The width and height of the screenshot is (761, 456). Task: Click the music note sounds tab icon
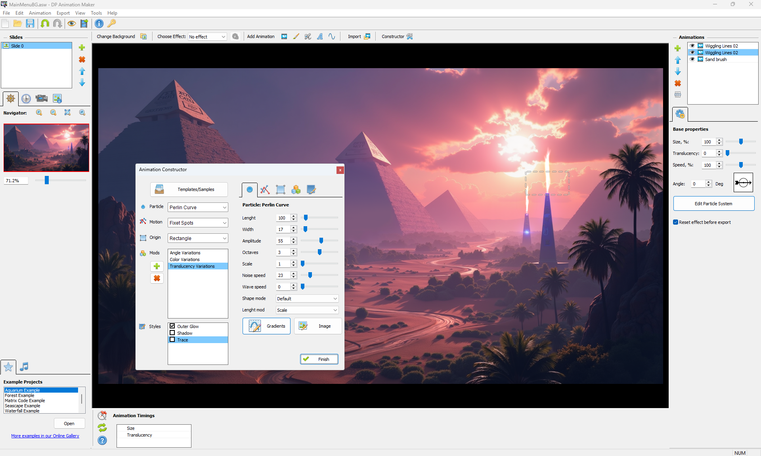pos(24,366)
